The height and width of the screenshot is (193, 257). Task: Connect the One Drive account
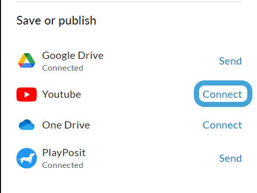222,125
